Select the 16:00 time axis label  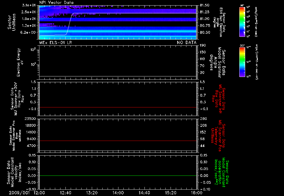click(197, 193)
